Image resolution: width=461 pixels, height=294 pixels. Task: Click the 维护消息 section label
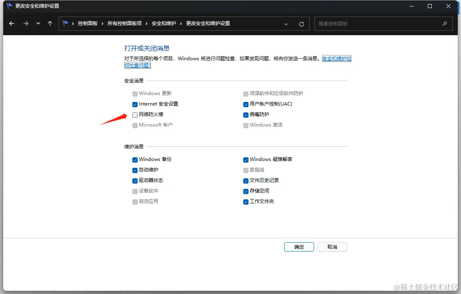[134, 146]
